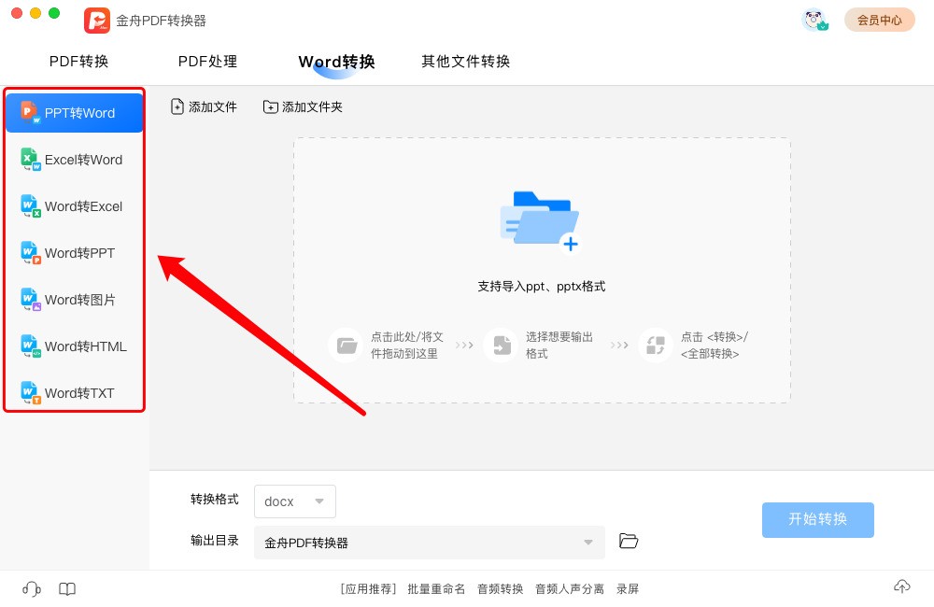The width and height of the screenshot is (934, 607).
Task: Click 添加文件 to add a file
Action: pyautogui.click(x=204, y=106)
